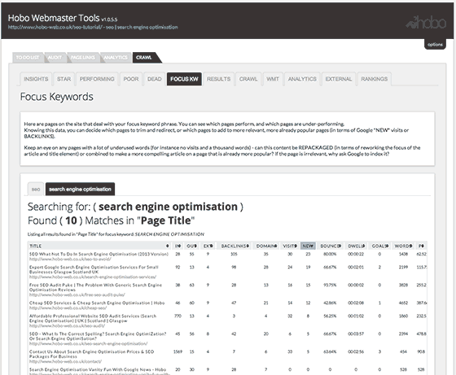Sort table by OUT column
Viewport: 456px width, 375px height.
click(191, 246)
